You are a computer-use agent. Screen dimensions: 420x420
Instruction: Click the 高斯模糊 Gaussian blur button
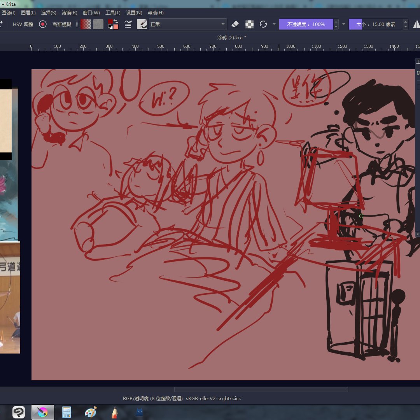click(x=61, y=24)
